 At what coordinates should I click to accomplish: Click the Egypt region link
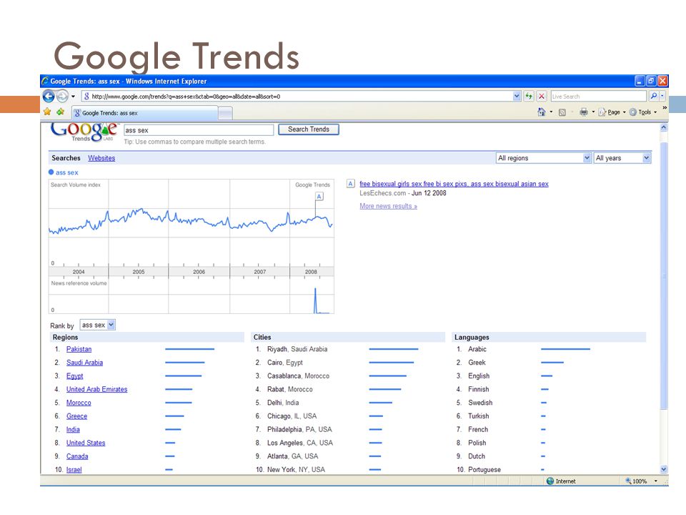click(74, 376)
